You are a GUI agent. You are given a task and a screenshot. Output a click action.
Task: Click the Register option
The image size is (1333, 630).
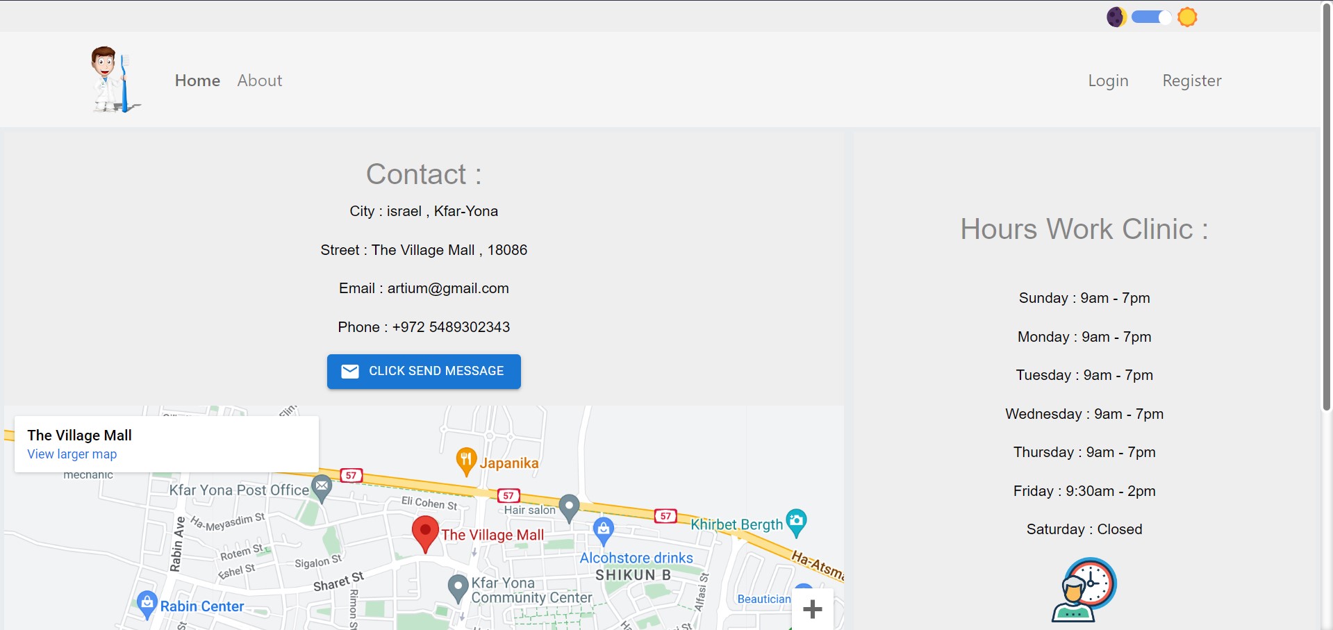coord(1192,80)
